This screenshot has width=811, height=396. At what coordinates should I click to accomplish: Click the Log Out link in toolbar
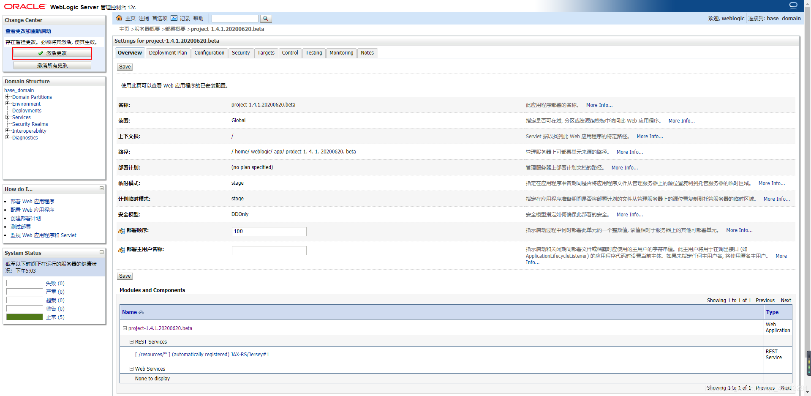[144, 19]
